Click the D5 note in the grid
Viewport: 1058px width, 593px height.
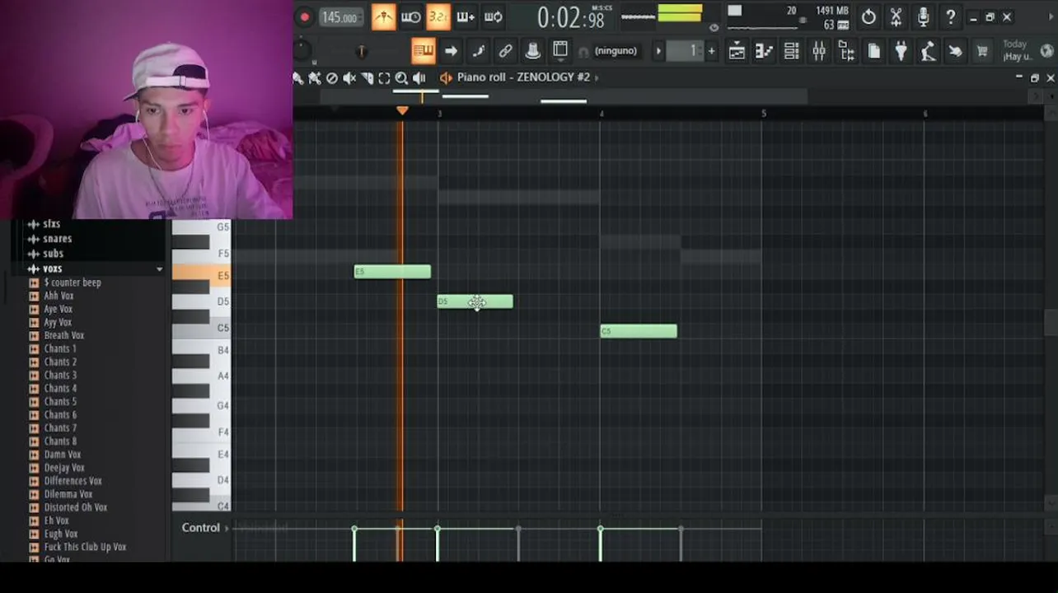(x=475, y=302)
